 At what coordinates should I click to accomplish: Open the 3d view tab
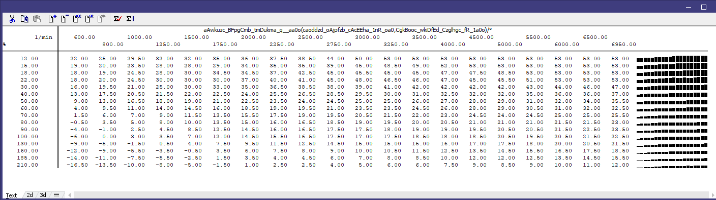click(43, 195)
